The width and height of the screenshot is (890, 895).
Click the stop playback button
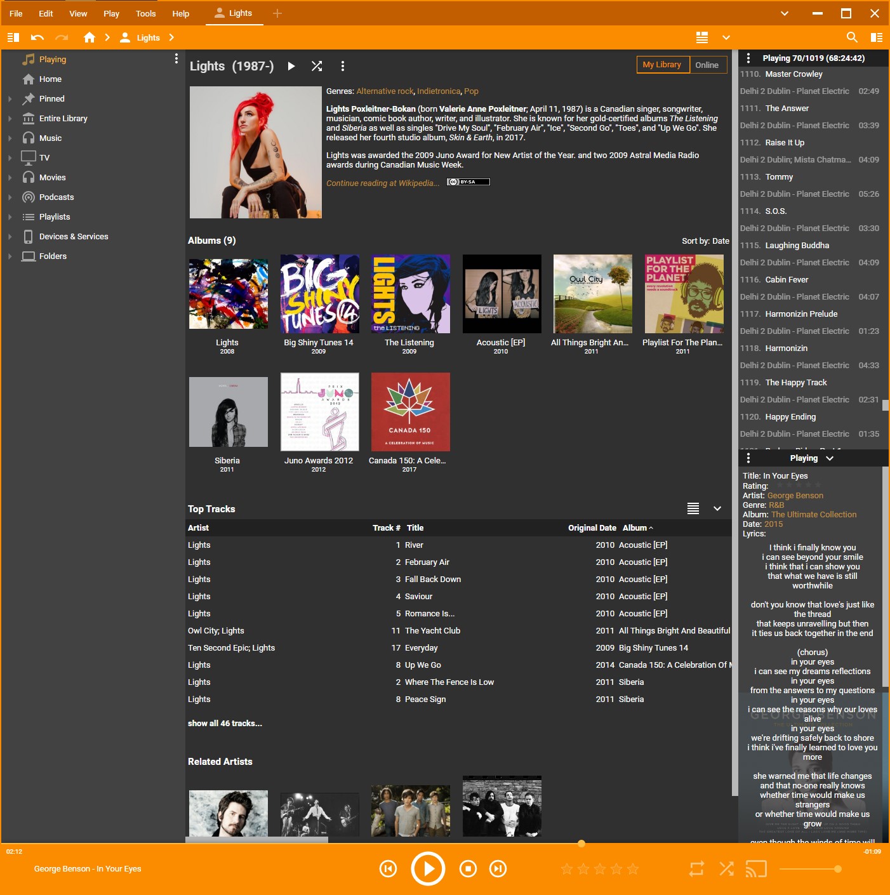[x=468, y=869]
